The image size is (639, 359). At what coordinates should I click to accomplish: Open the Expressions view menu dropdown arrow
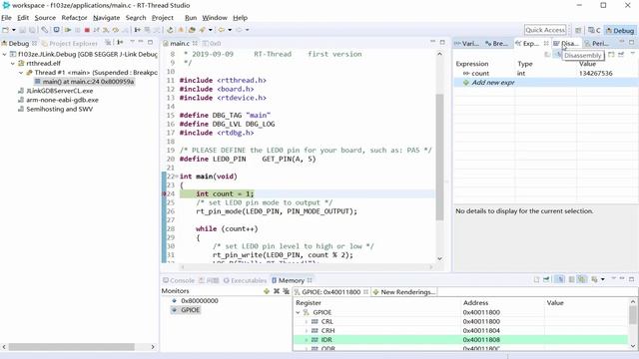coord(632,54)
